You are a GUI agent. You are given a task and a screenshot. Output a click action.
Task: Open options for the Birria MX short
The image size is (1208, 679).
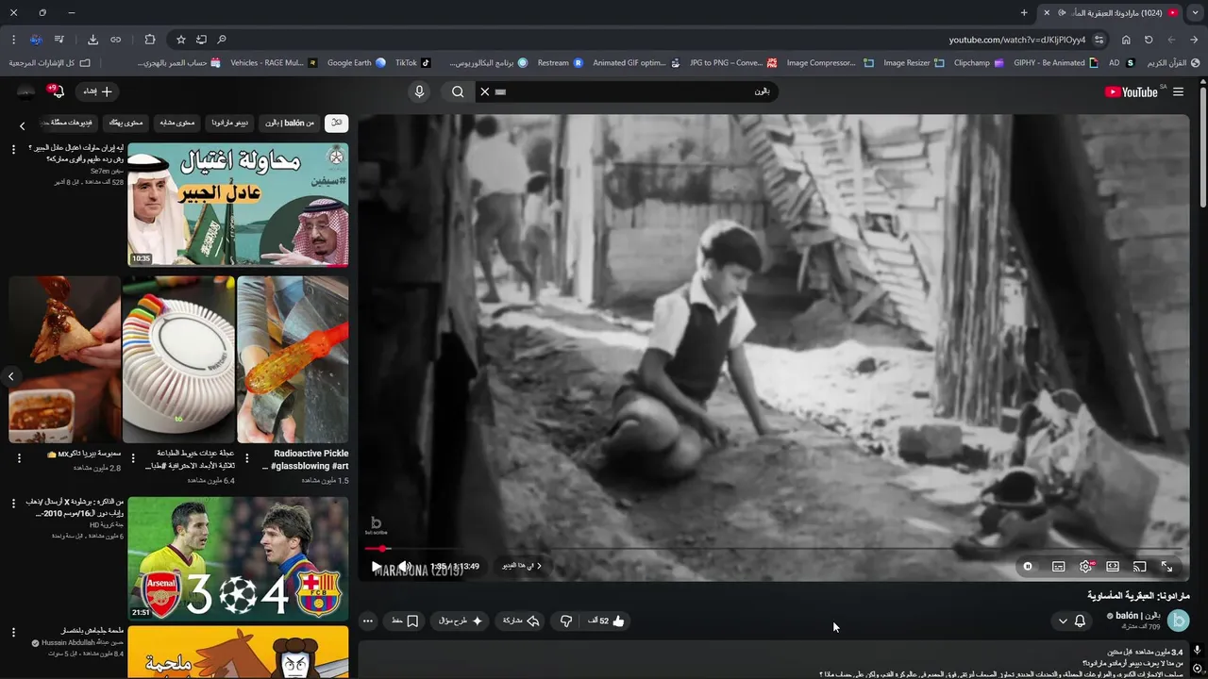click(x=19, y=458)
